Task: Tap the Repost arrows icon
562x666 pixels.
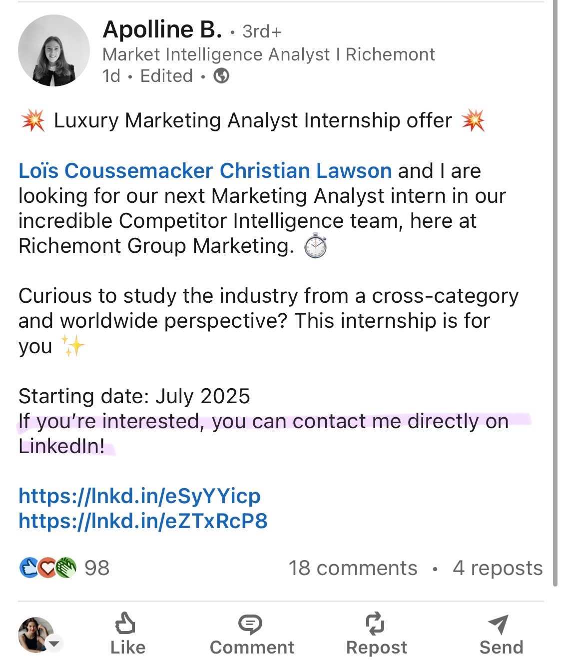Action: (x=375, y=623)
